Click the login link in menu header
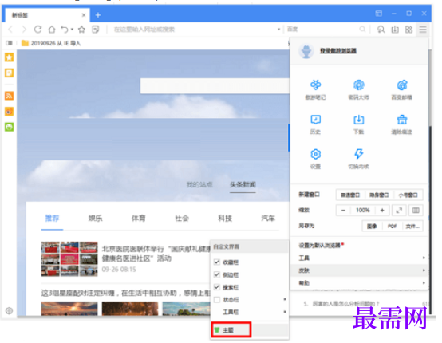The image size is (442, 343). [338, 51]
